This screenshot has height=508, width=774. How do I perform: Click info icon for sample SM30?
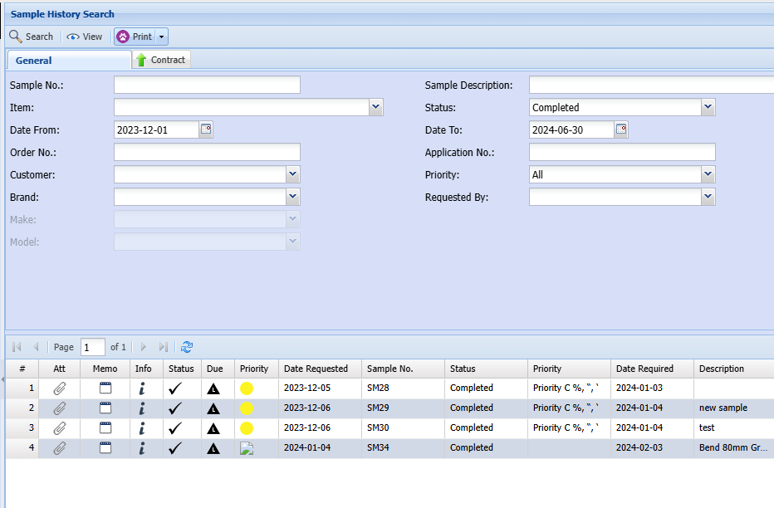point(142,427)
